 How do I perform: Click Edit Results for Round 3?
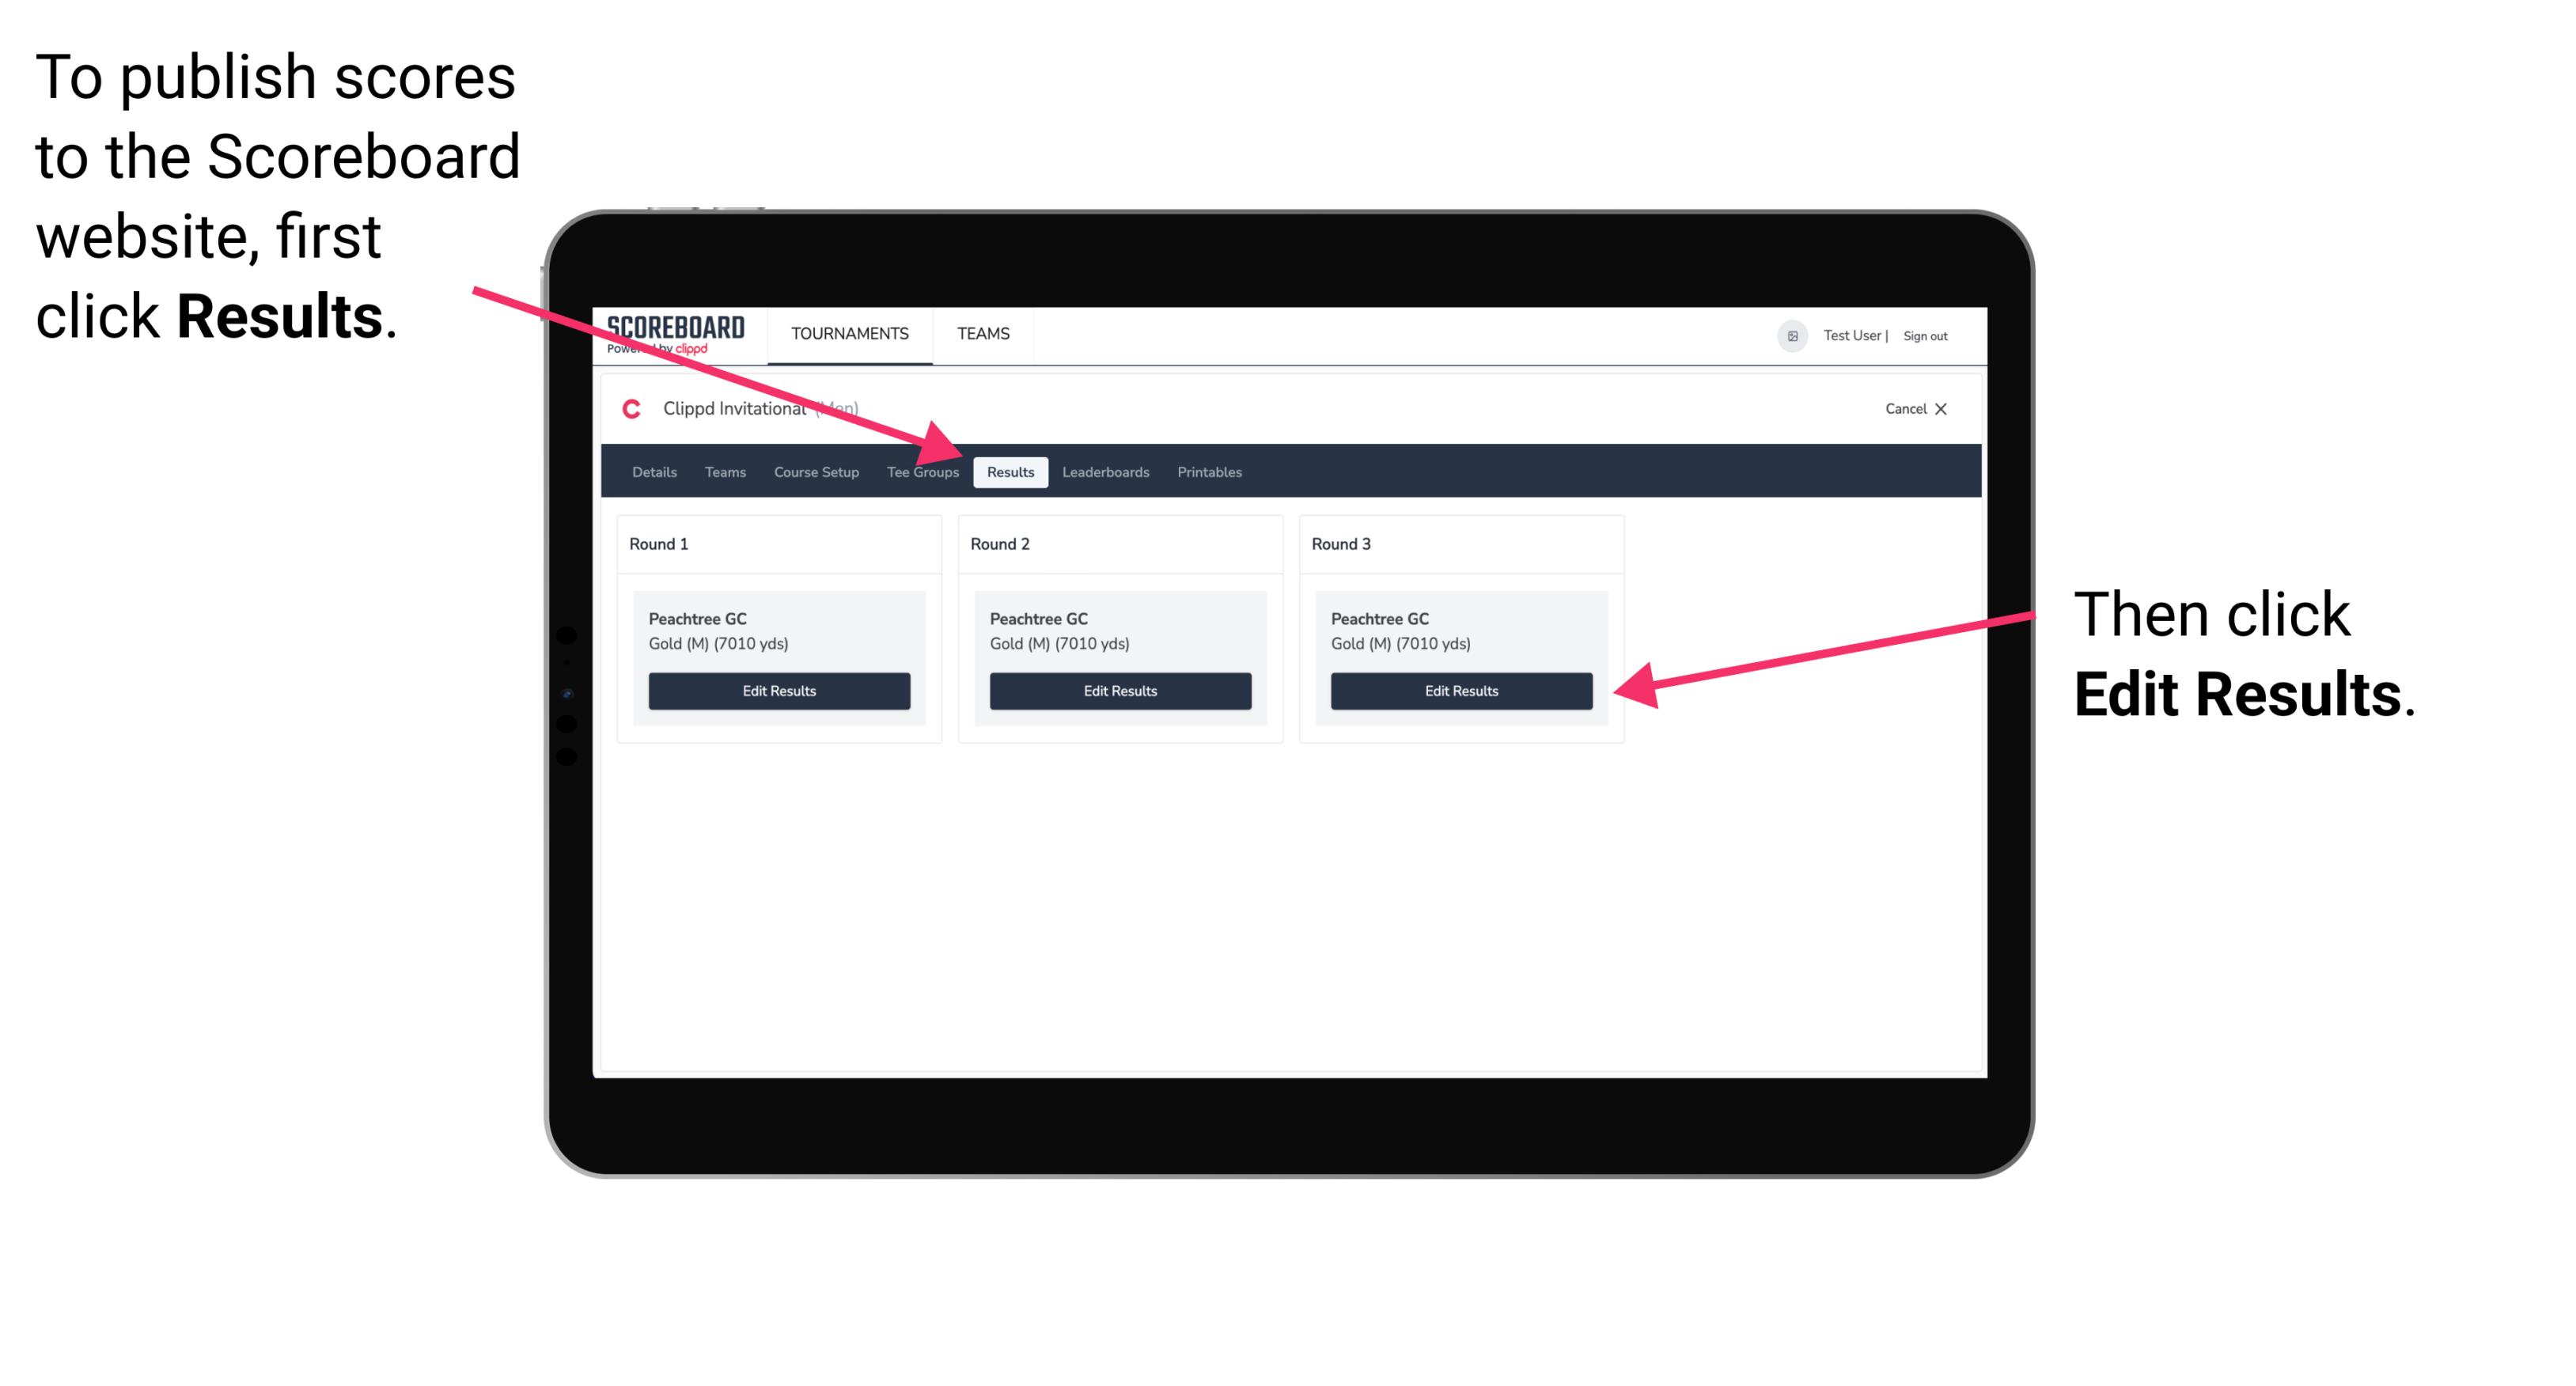[x=1460, y=691]
